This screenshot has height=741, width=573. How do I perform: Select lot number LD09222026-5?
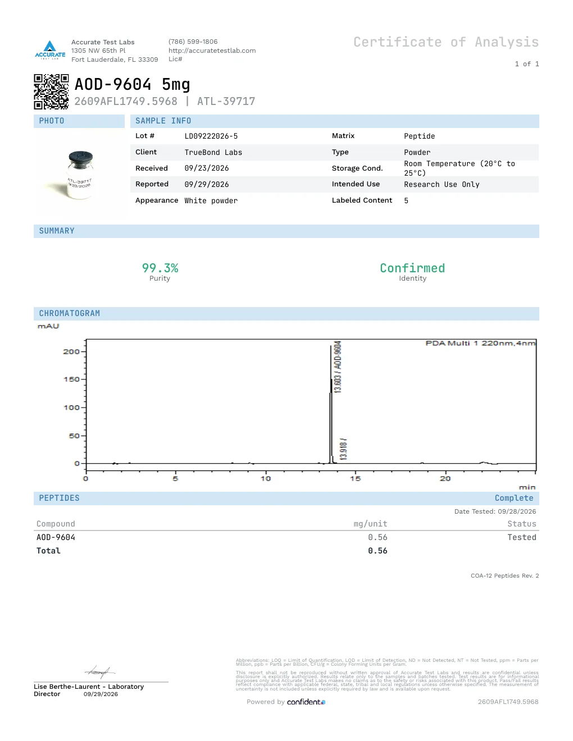211,136
